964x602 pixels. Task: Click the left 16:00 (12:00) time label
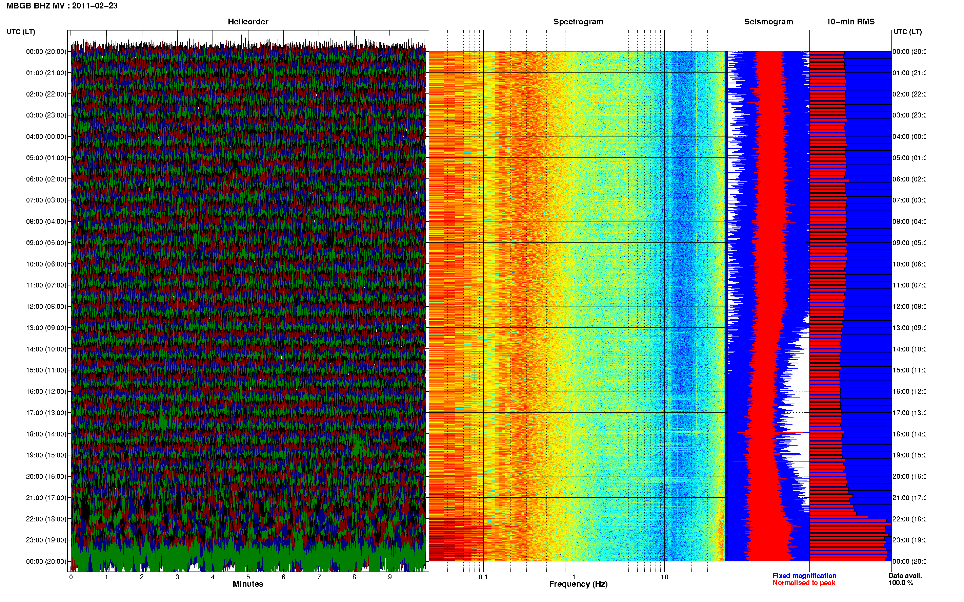pyautogui.click(x=46, y=391)
